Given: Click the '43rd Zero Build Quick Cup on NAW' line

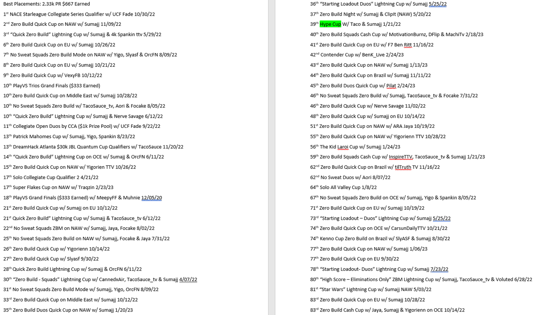Looking at the screenshot, I should click(369, 65).
